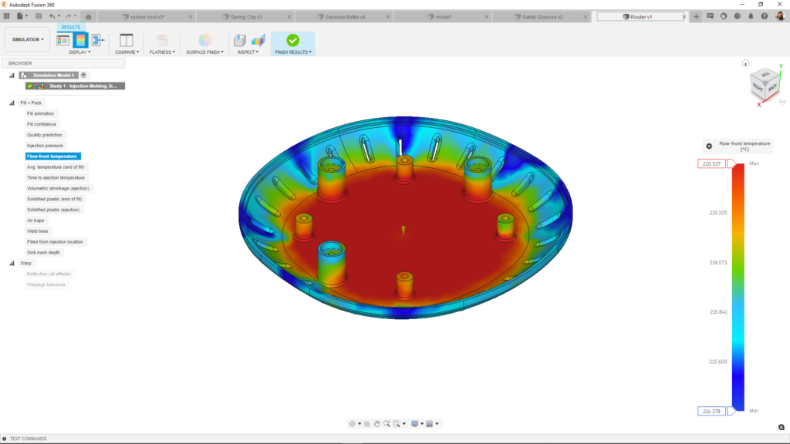Toggle Simulation Model 1 activate radio button
790x444 pixels.
(x=83, y=75)
